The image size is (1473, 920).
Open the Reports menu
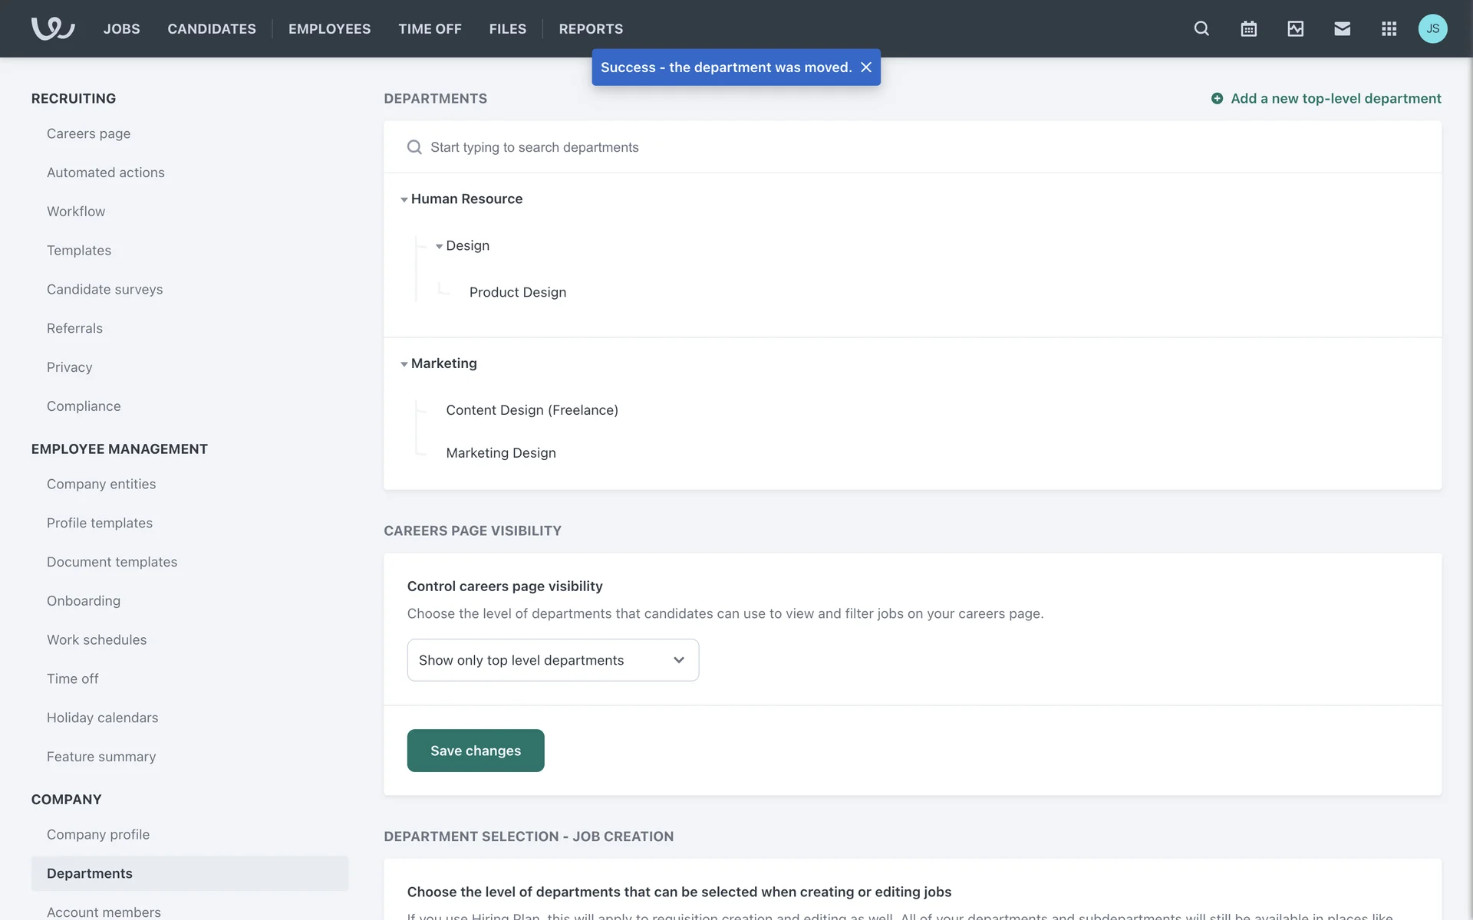pos(591,28)
